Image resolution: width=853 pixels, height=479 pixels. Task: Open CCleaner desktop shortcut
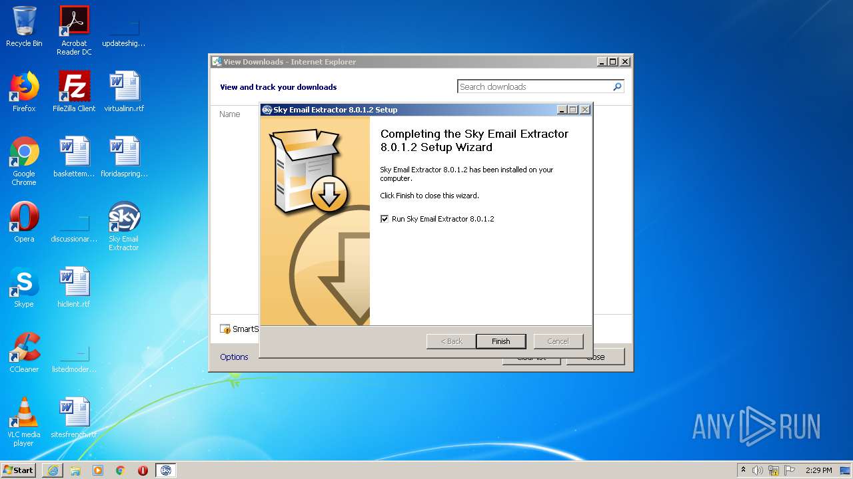(x=24, y=353)
